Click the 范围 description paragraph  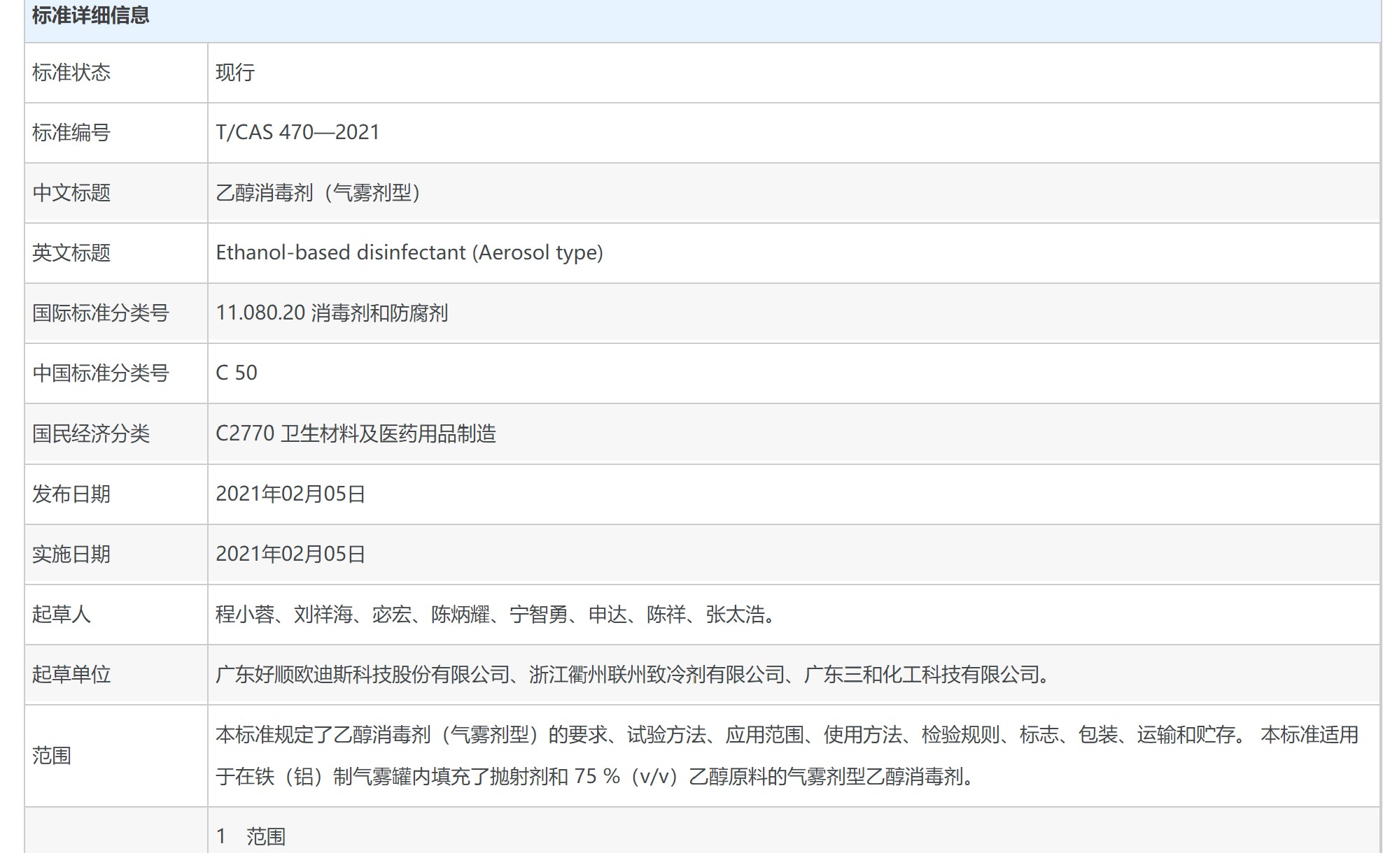coord(787,756)
